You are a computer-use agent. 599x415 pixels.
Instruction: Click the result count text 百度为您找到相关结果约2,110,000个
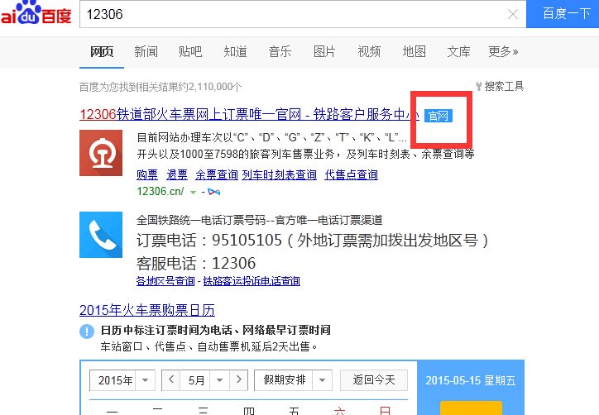(x=161, y=87)
